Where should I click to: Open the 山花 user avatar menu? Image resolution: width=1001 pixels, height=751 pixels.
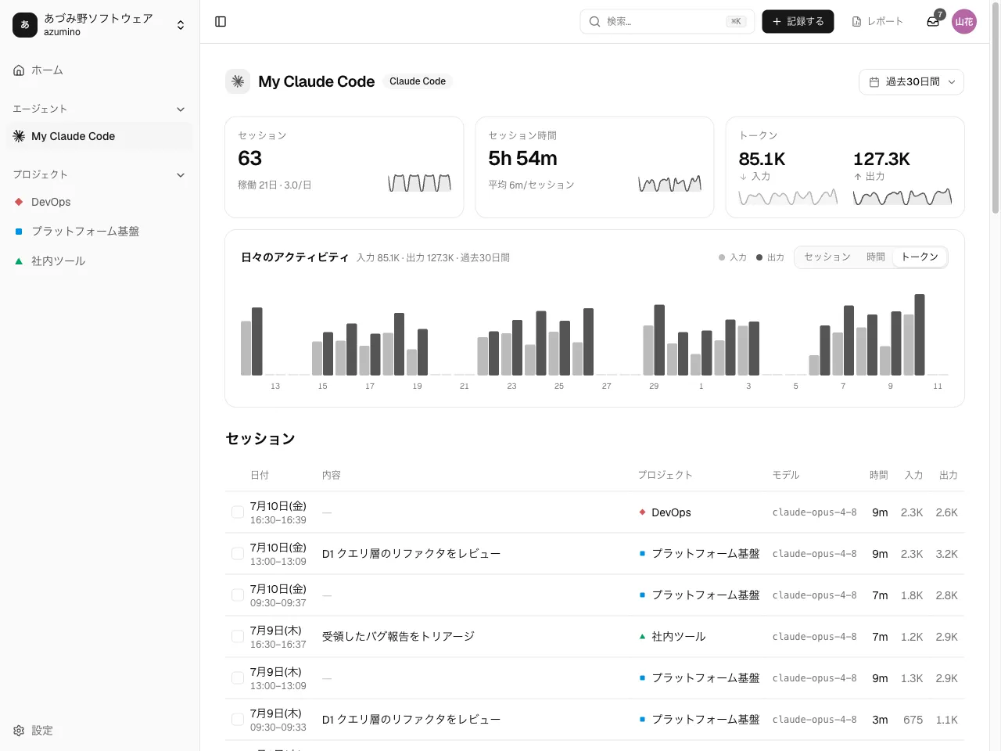(964, 22)
